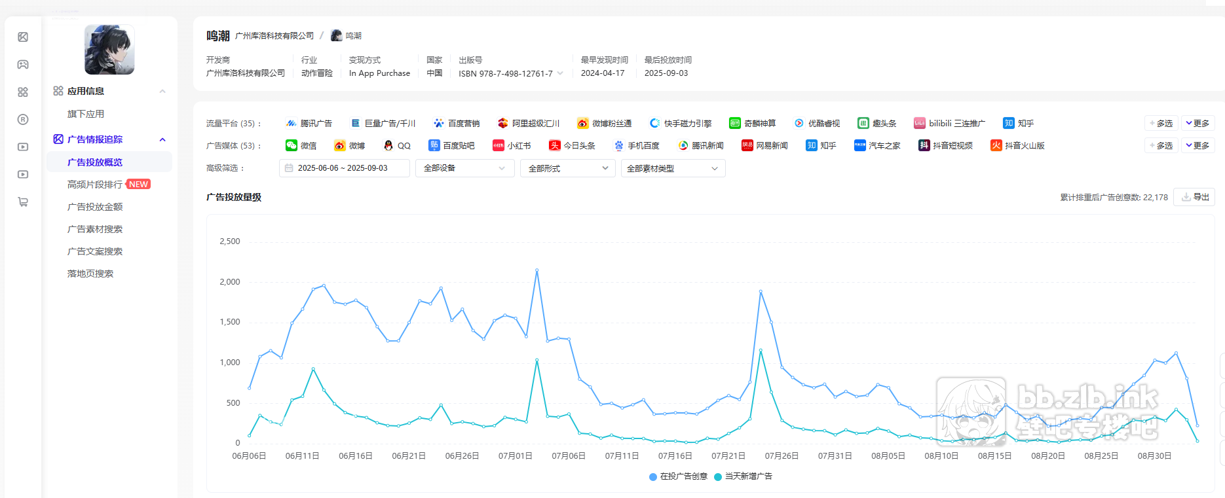This screenshot has width=1225, height=498.
Task: Collapse the 广告情报追踪 sidebar section
Action: 162,139
